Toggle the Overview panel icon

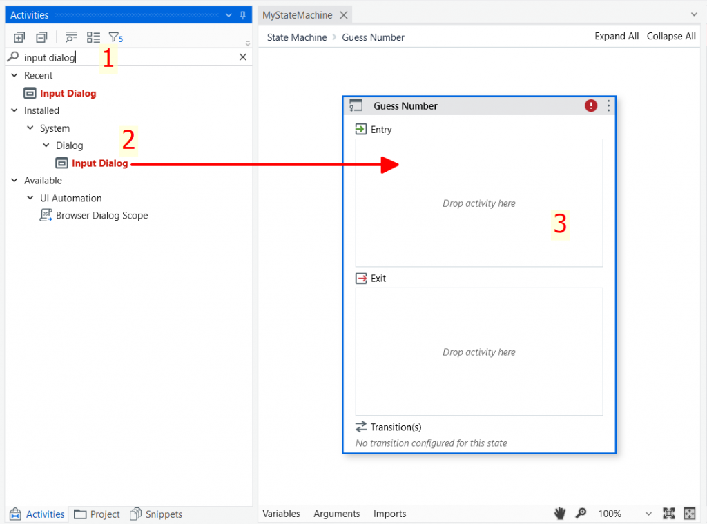coord(690,513)
